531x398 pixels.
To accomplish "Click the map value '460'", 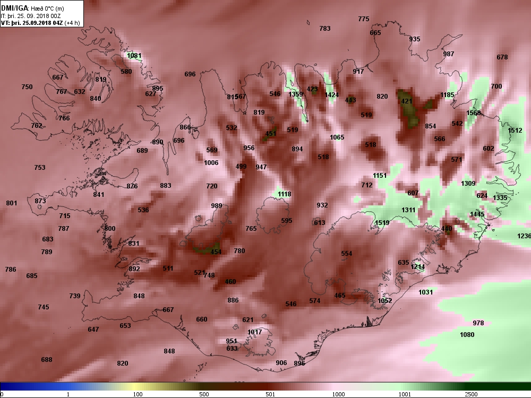I will point(230,282).
